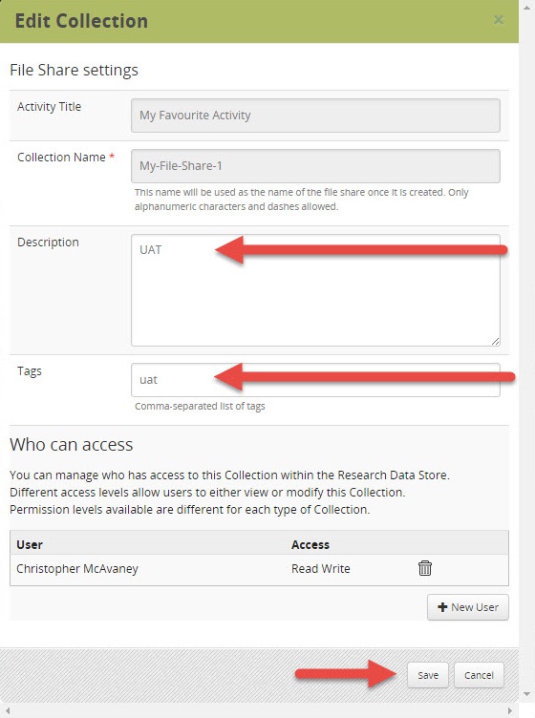Delete Christopher McAvaney's access with trash icon
This screenshot has width=535, height=718.
tap(424, 568)
